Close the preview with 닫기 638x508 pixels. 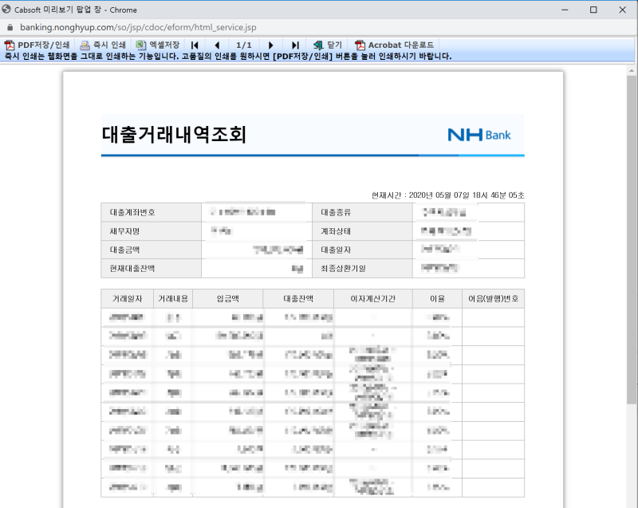(328, 45)
